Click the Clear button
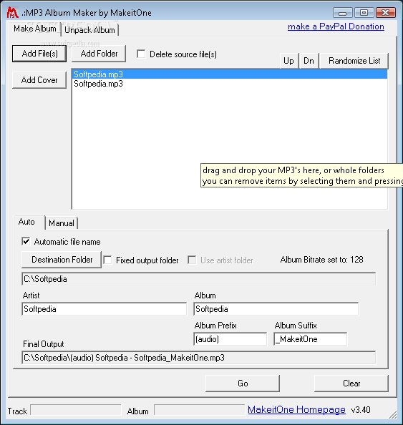403x425 pixels. point(351,384)
